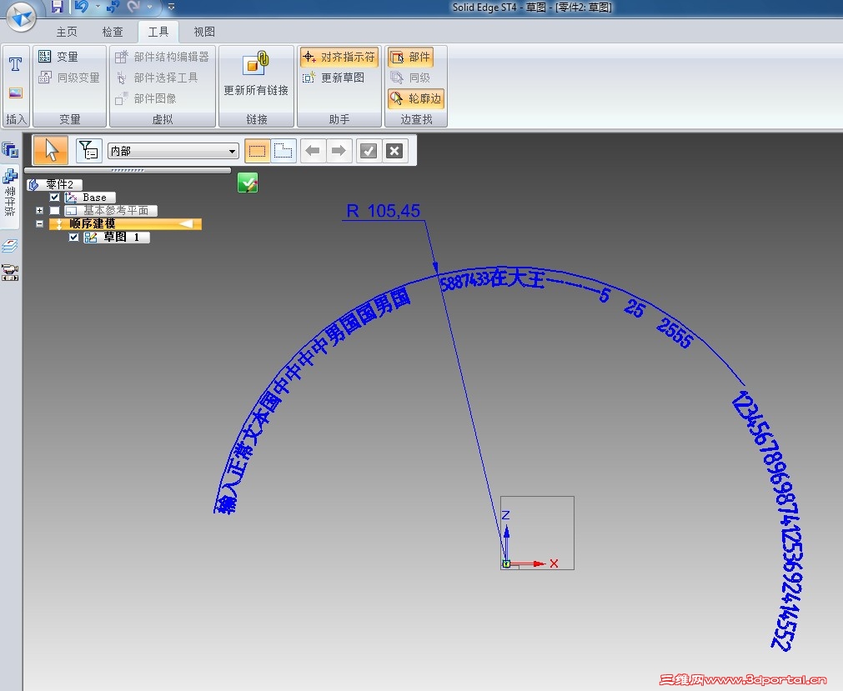Image resolution: width=843 pixels, height=691 pixels.
Task: Open the Undo history dropdown arrow
Action: tap(98, 7)
